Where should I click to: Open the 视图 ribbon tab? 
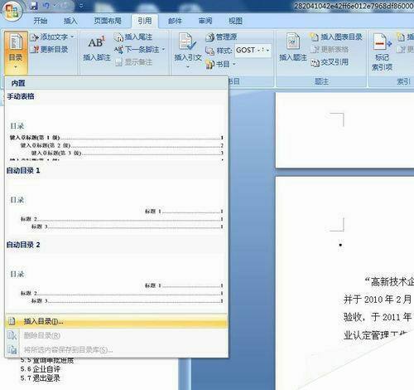click(x=235, y=21)
